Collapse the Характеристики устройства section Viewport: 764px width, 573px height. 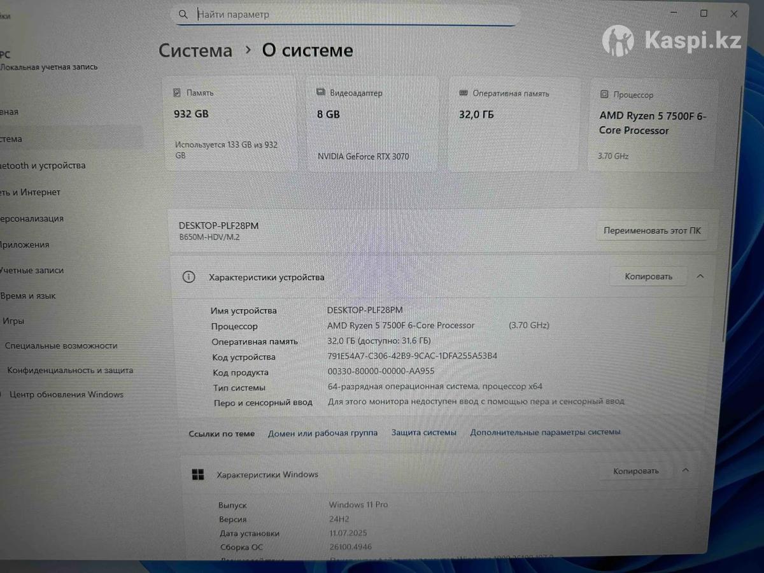tap(700, 276)
